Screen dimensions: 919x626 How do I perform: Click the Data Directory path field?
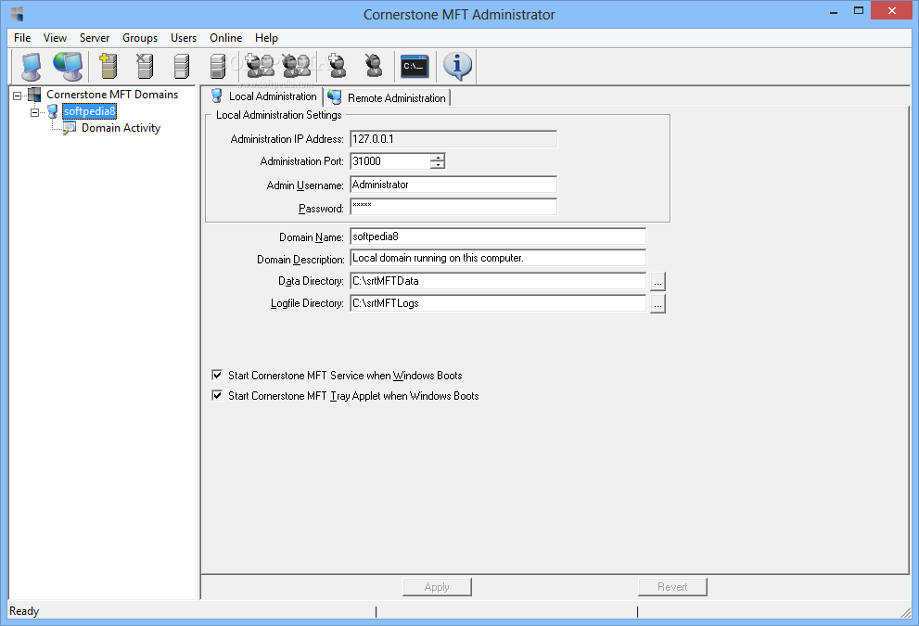pos(498,281)
